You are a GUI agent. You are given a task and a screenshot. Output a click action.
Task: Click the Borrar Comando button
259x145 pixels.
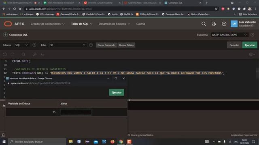106,45
